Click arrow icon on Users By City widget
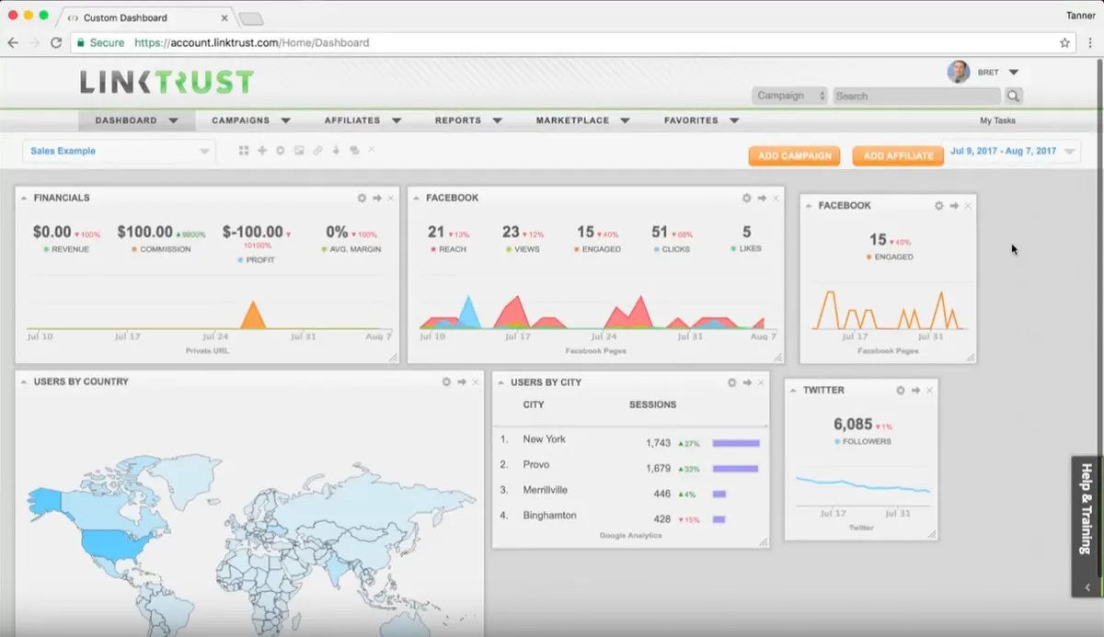 tap(747, 383)
